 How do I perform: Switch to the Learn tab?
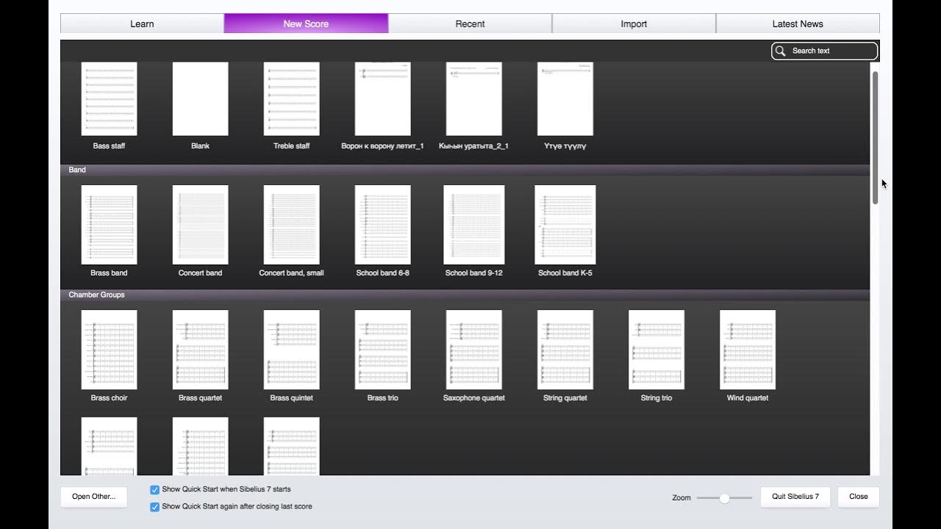142,24
